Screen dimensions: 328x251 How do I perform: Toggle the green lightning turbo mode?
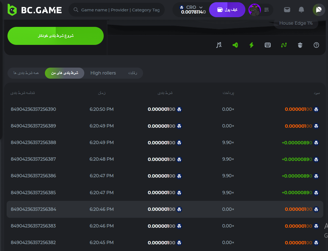coord(251,45)
